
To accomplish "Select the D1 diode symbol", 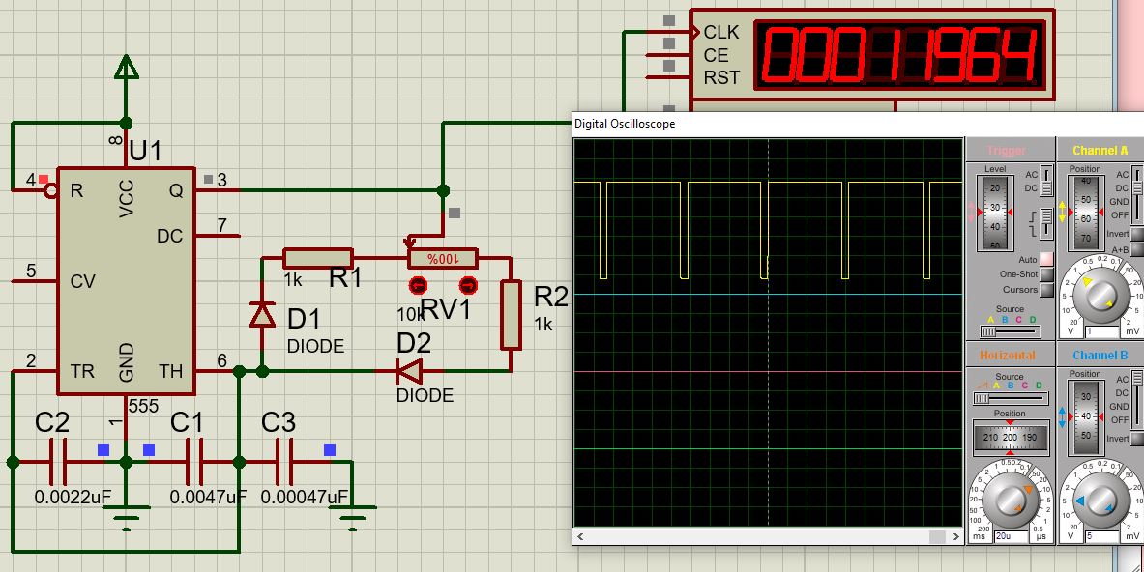I will (x=262, y=315).
